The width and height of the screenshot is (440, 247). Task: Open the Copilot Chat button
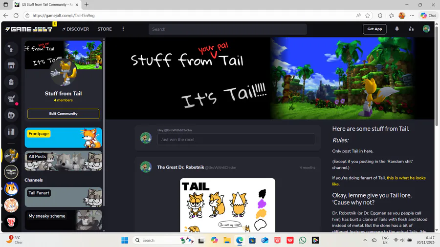[428, 16]
